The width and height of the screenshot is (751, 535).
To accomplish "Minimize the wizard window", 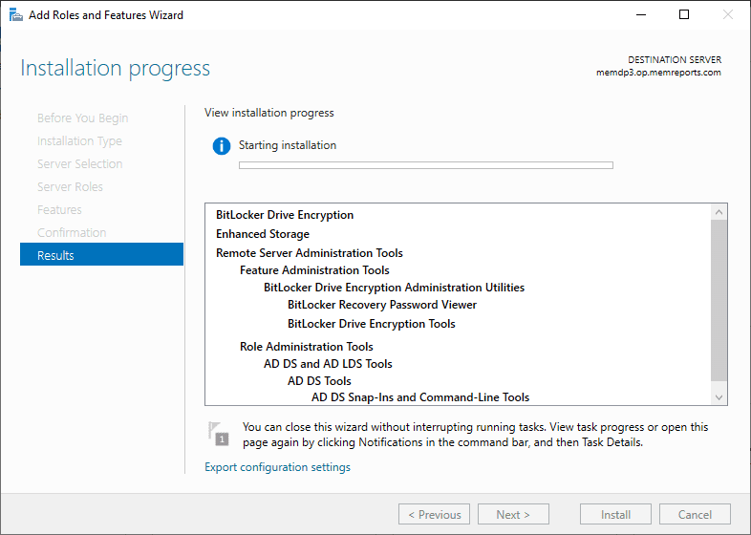I will [x=641, y=15].
